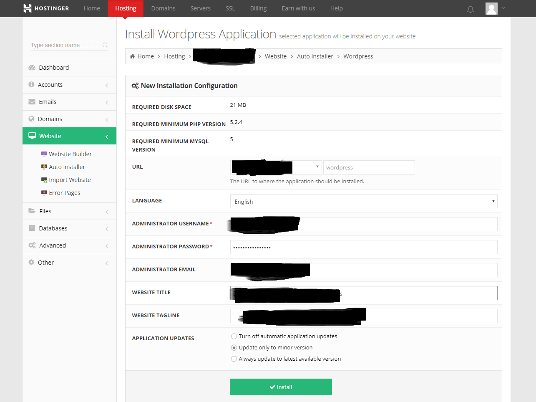Click the Administrator Username field

click(x=364, y=224)
